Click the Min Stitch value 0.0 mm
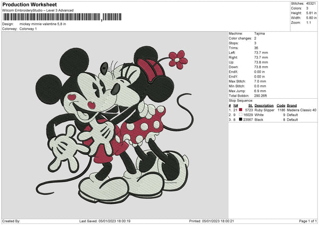 pos(260,86)
